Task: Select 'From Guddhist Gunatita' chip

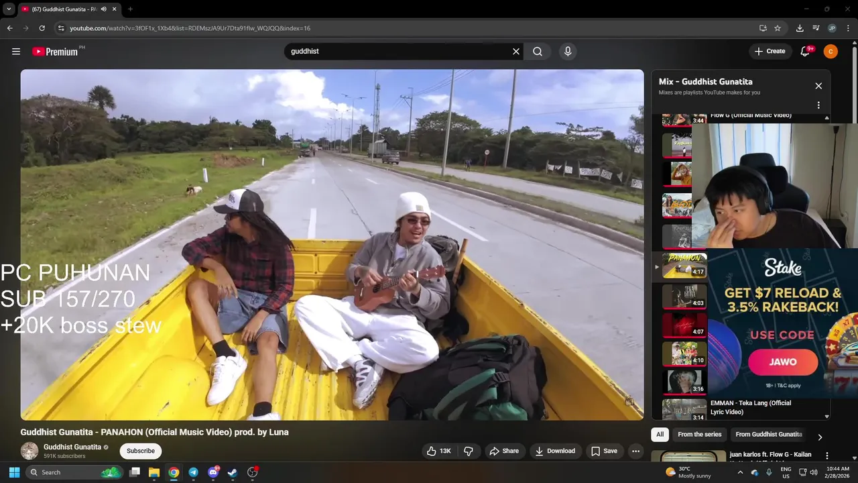Action: [769, 435]
